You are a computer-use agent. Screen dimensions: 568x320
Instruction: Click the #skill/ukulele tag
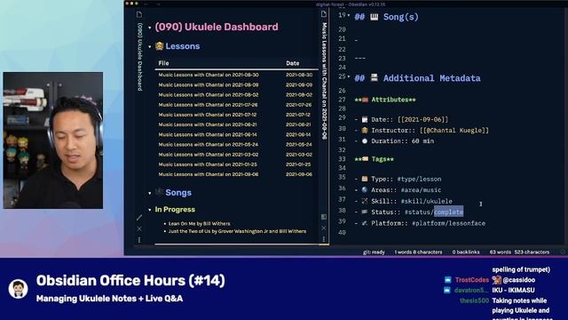(426, 201)
